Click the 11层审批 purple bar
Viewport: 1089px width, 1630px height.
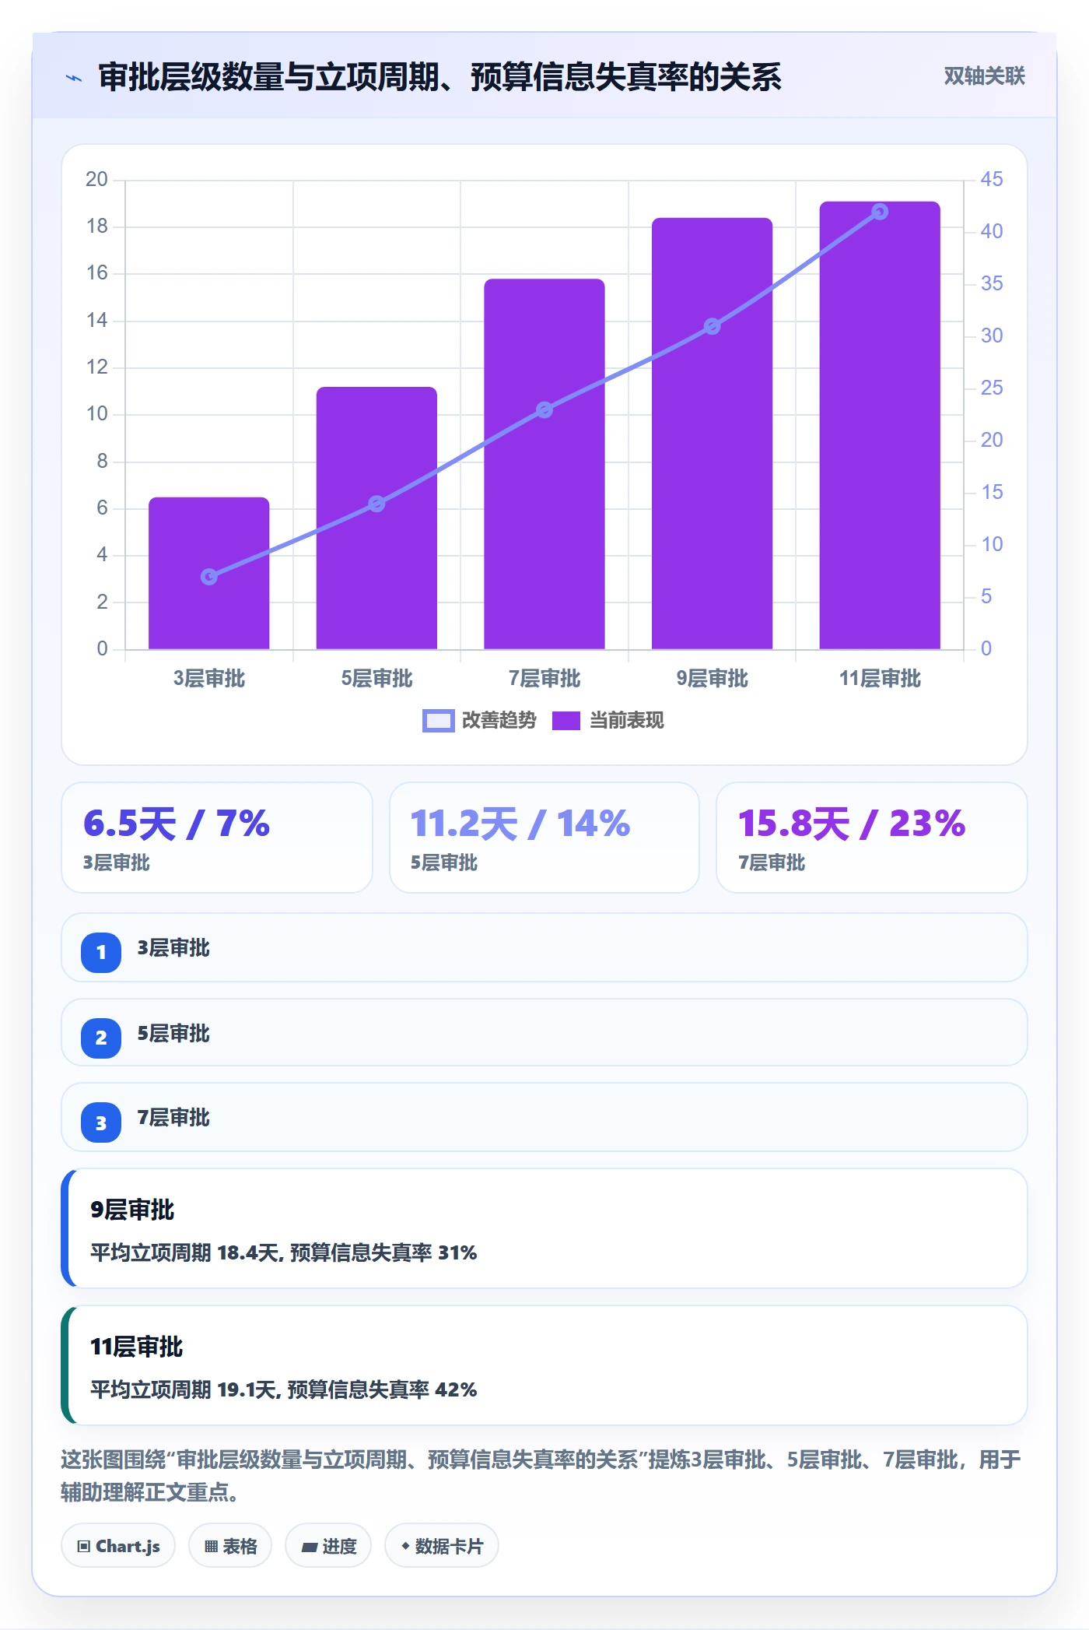880,425
